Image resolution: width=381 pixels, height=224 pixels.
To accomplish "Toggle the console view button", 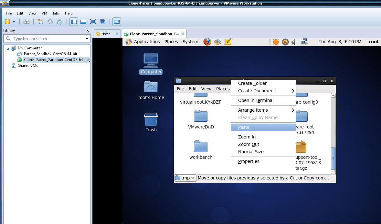I will tap(117, 22).
